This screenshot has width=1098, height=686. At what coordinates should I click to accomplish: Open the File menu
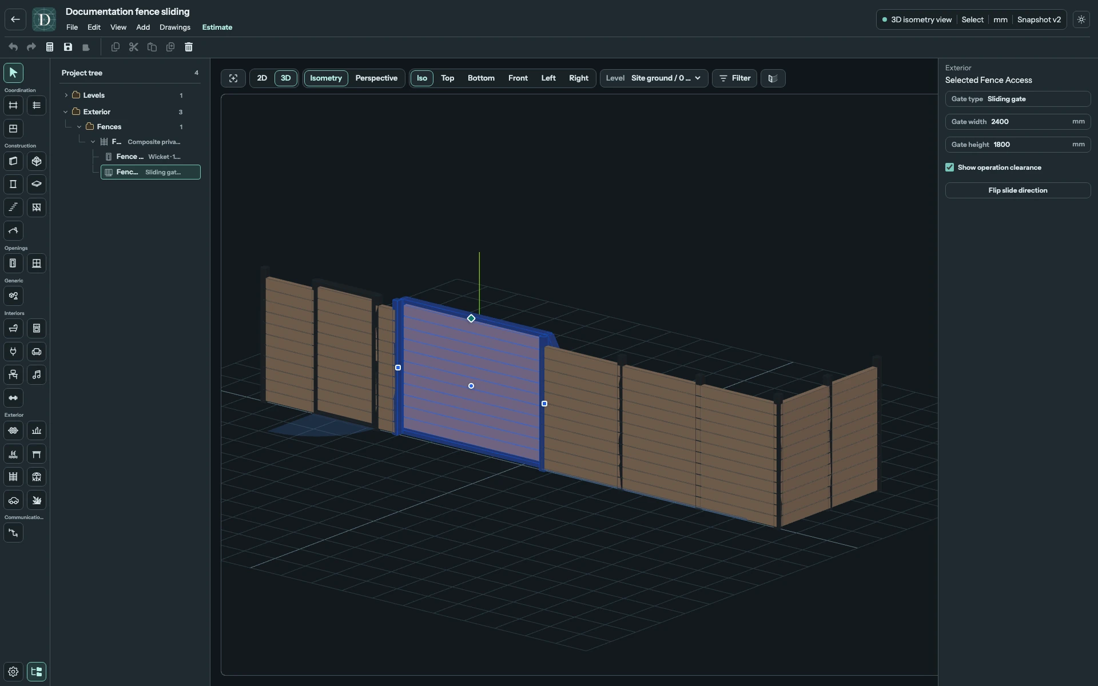click(x=72, y=27)
